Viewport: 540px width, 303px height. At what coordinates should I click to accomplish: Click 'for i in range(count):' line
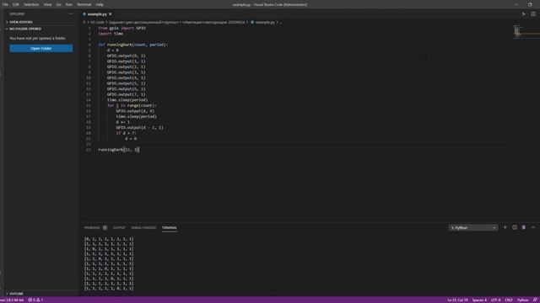point(132,105)
